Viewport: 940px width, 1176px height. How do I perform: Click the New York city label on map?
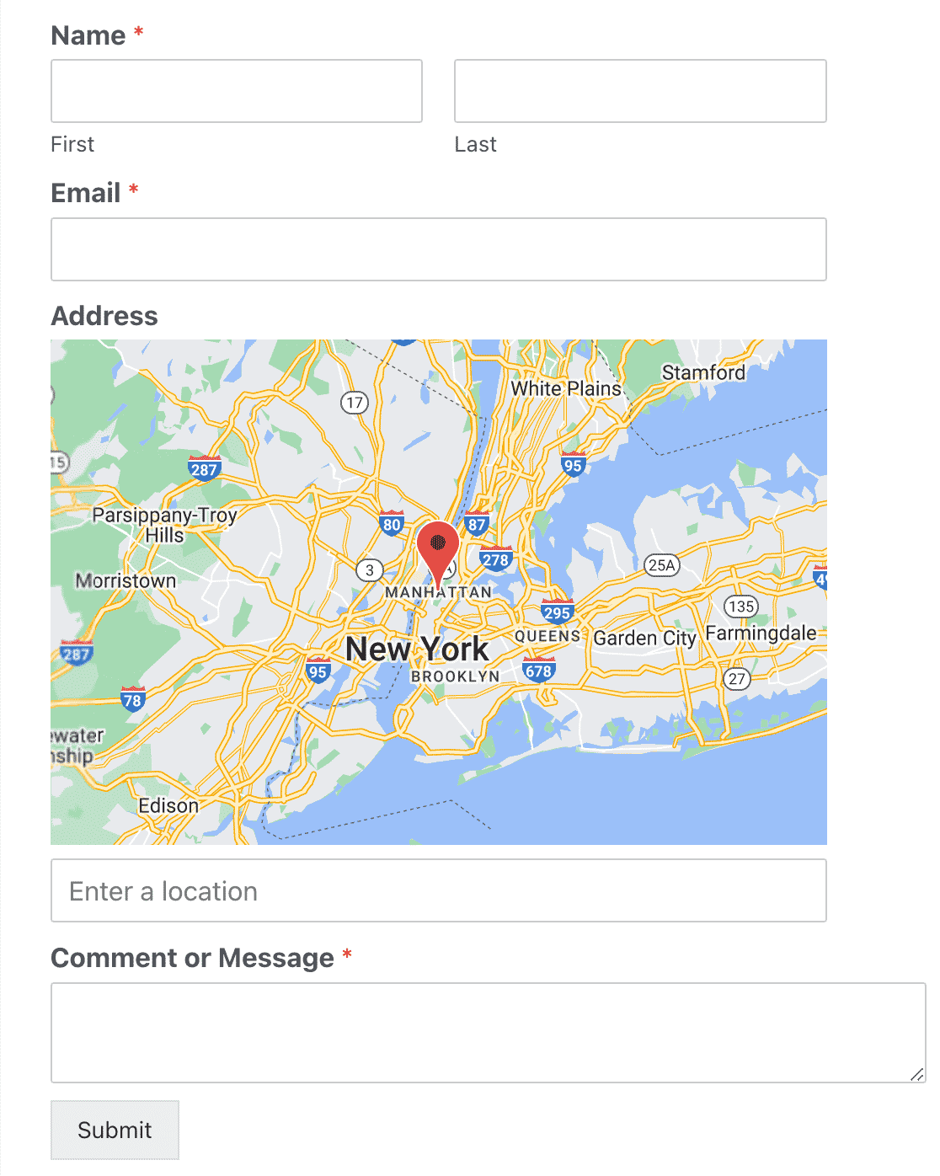point(417,649)
